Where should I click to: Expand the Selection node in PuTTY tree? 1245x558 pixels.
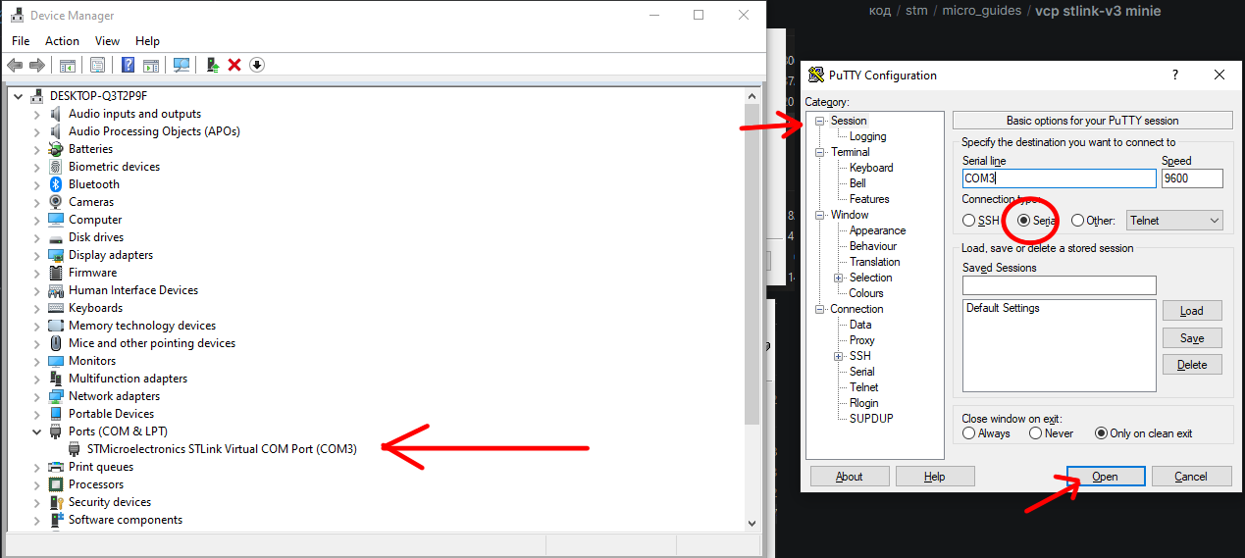[839, 278]
